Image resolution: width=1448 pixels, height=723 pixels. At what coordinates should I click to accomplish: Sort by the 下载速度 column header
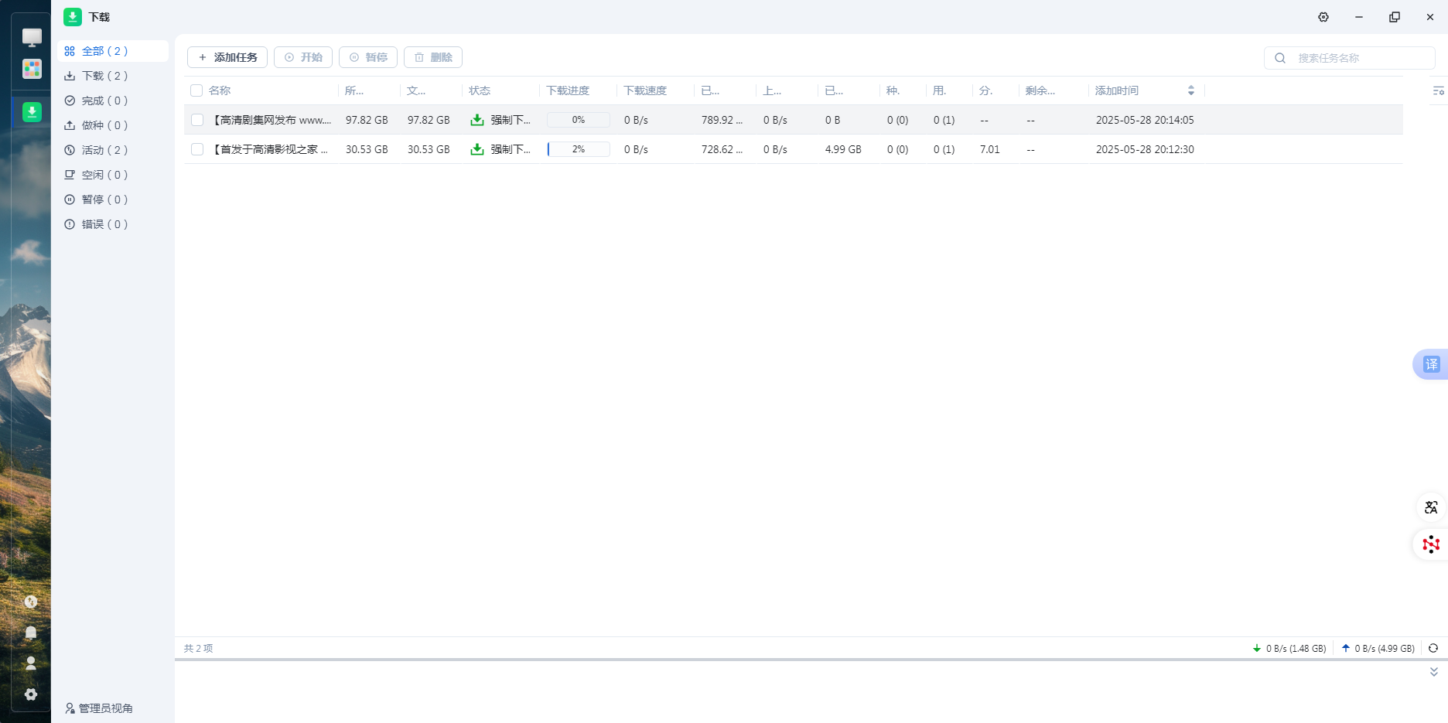tap(645, 90)
